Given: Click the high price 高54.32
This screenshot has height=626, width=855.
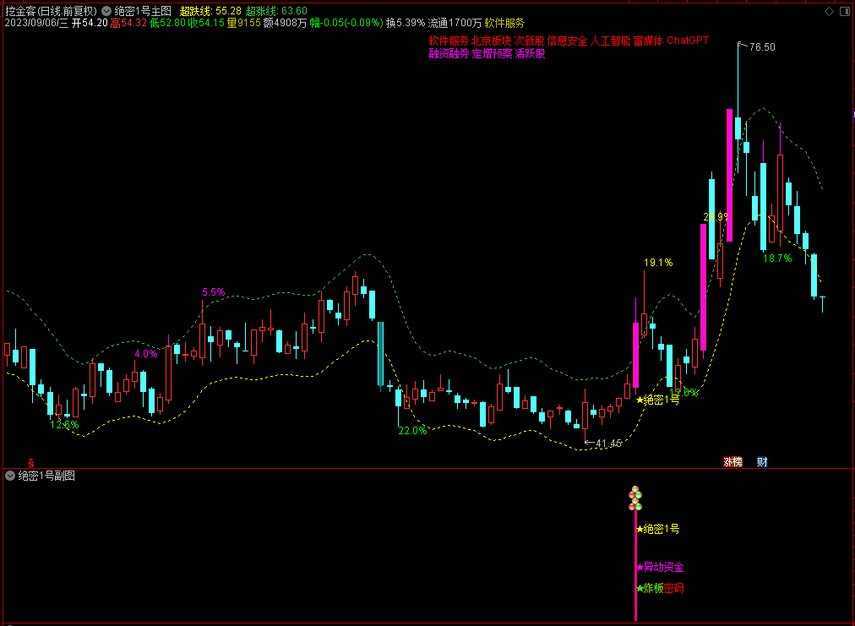Looking at the screenshot, I should pos(128,24).
